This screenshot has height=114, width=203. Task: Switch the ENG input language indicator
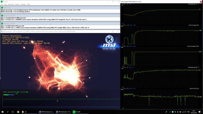pyautogui.click(x=188, y=112)
